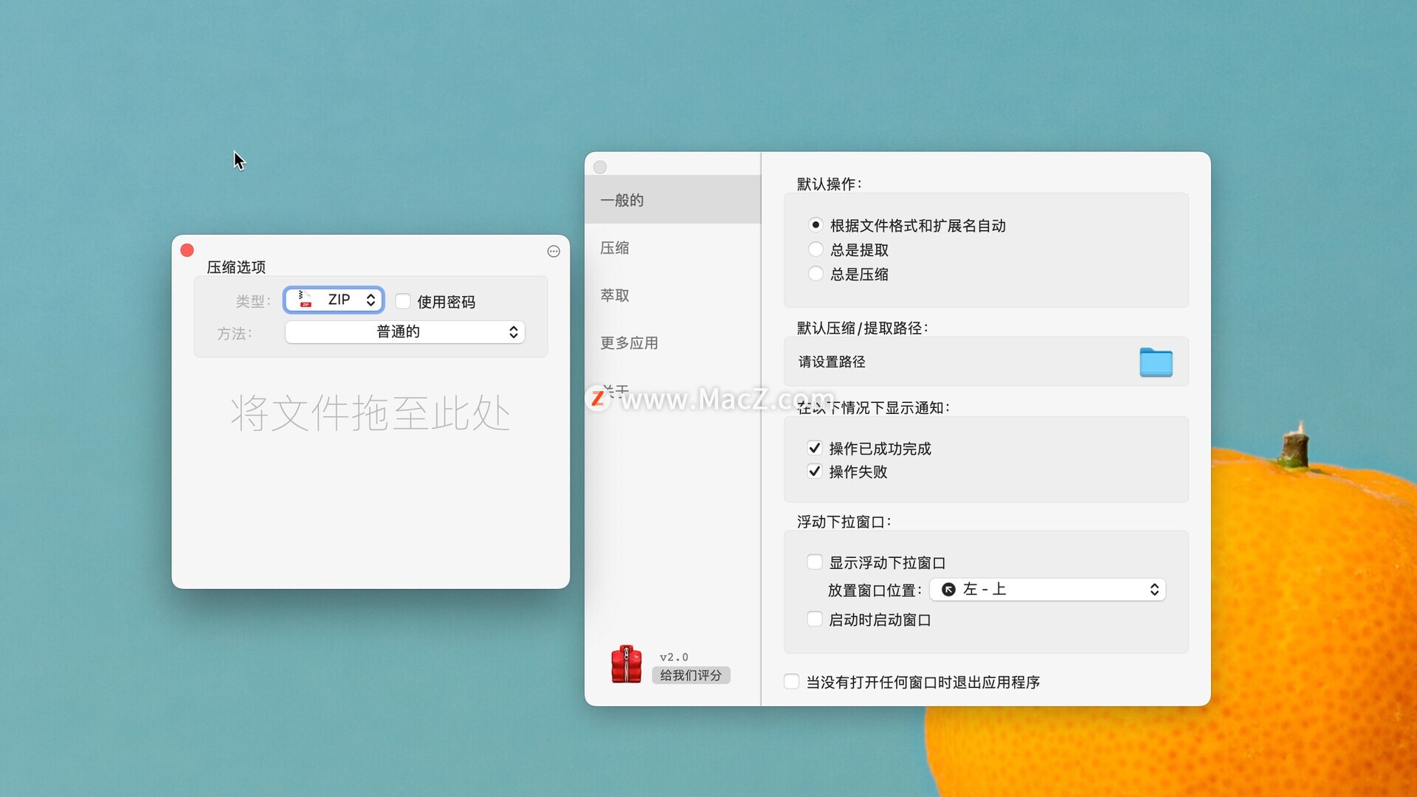This screenshot has width=1417, height=797.
Task: Switch to the 一般的 sidebar tab
Action: [x=672, y=200]
